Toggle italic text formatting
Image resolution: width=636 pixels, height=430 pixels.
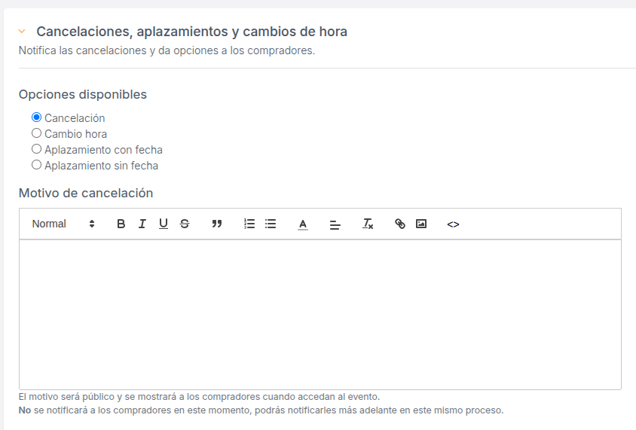coord(142,224)
